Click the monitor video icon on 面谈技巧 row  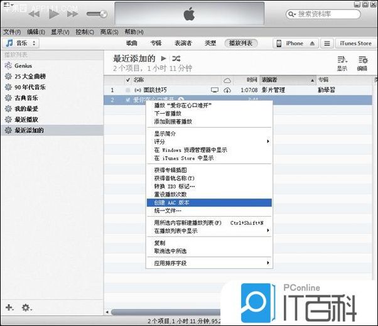[x=215, y=90]
